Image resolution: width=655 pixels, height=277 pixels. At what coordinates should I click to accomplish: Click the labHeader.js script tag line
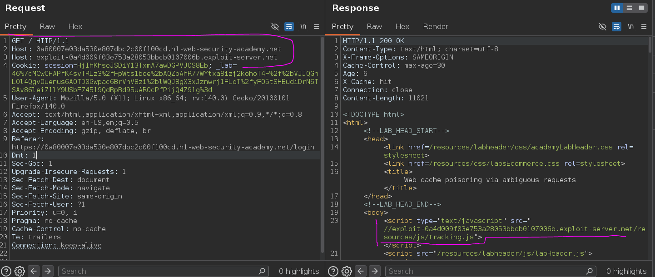pos(489,253)
